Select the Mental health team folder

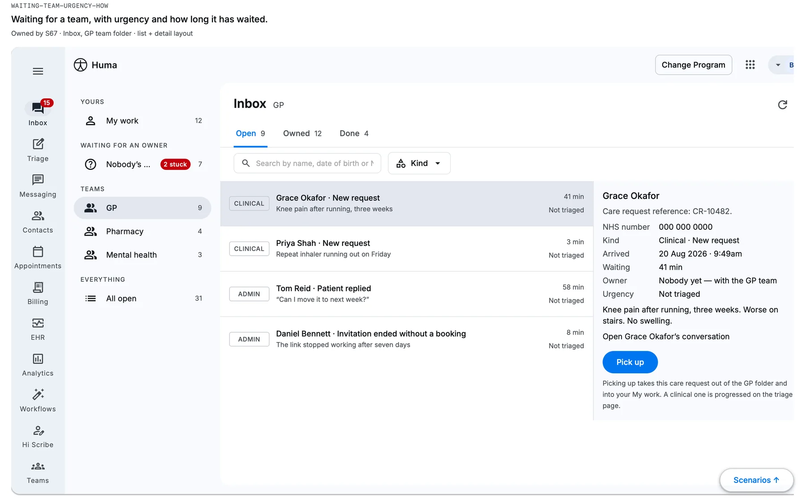pyautogui.click(x=143, y=255)
